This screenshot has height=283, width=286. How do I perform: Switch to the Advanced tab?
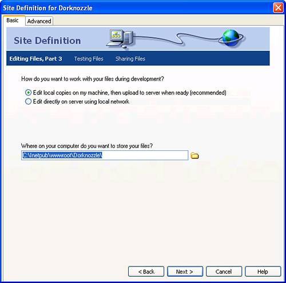pos(39,21)
